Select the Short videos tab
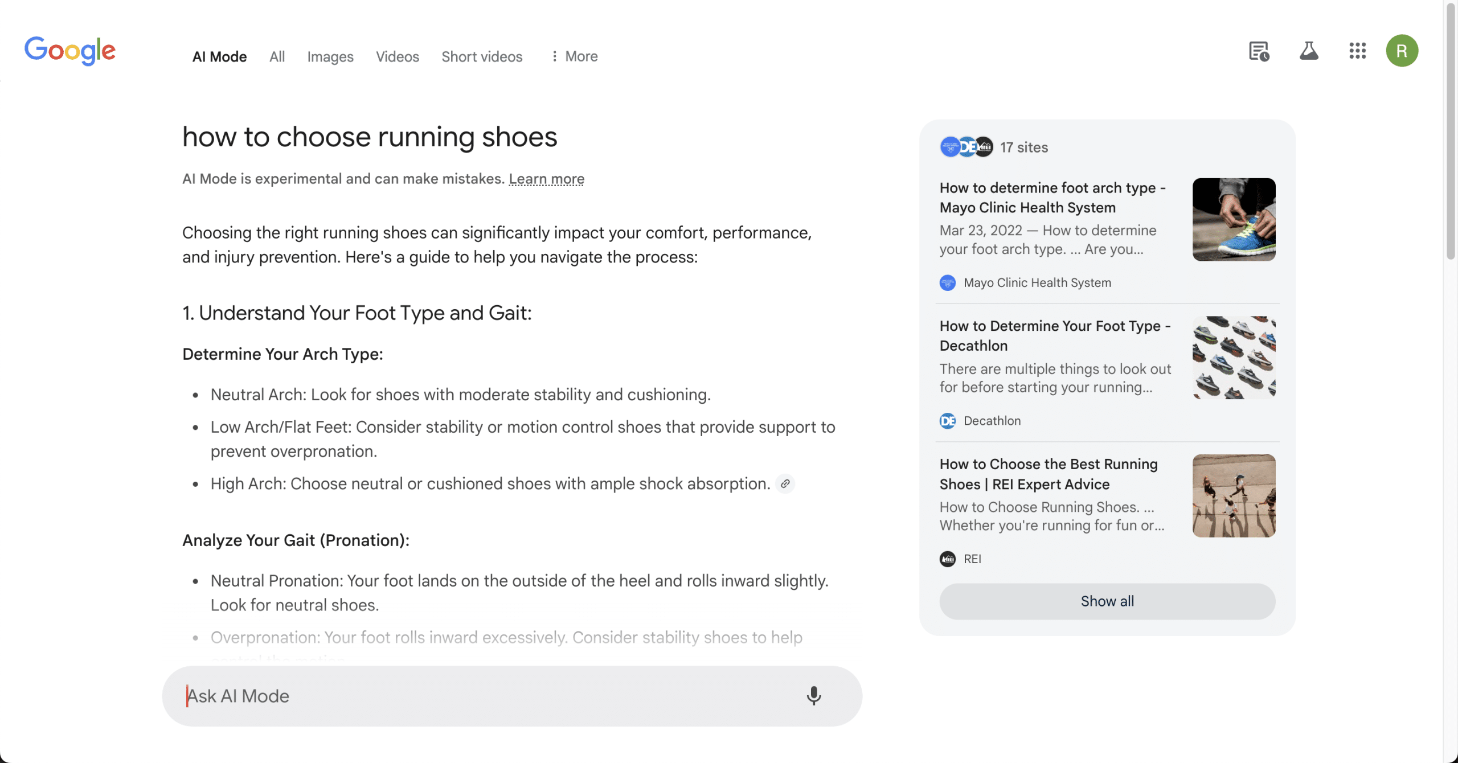The height and width of the screenshot is (763, 1458). [482, 57]
